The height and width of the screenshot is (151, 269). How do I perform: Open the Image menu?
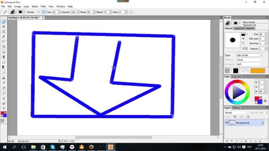click(18, 7)
